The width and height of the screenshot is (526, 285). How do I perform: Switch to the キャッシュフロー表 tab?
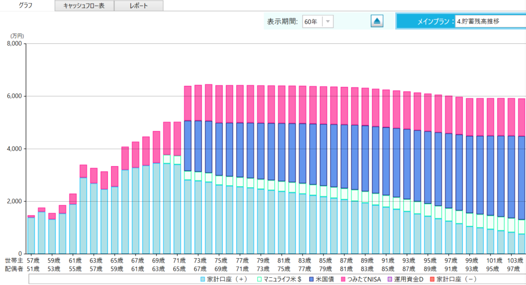point(84,6)
